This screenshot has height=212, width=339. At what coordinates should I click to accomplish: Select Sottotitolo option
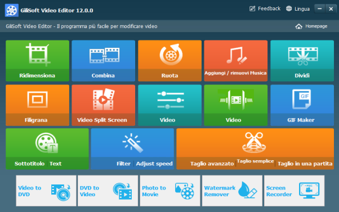(x=29, y=164)
